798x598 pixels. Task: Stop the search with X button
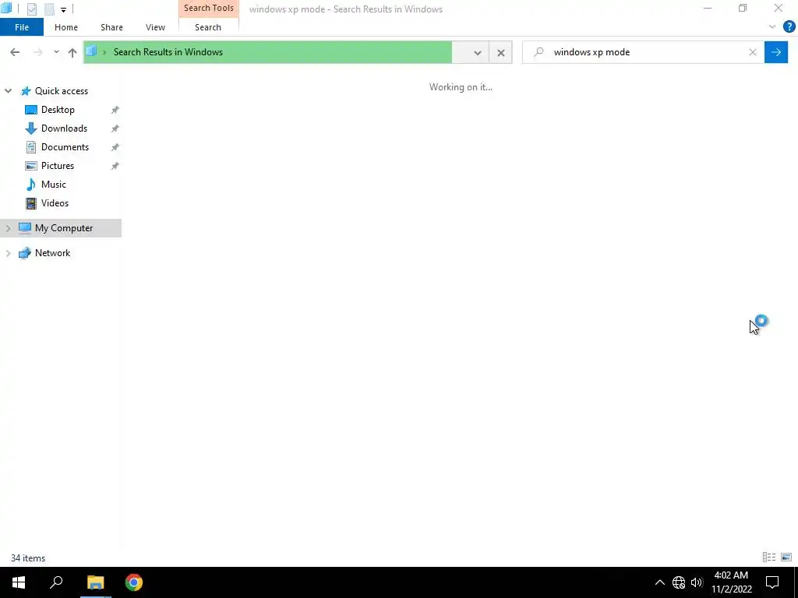[501, 52]
